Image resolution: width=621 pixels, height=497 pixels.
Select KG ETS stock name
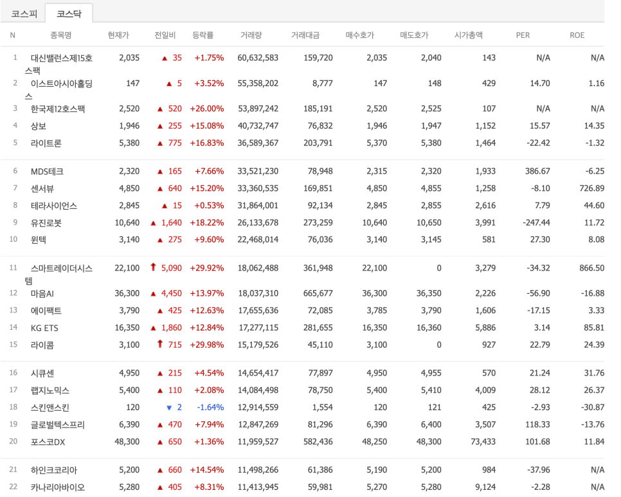coord(44,328)
